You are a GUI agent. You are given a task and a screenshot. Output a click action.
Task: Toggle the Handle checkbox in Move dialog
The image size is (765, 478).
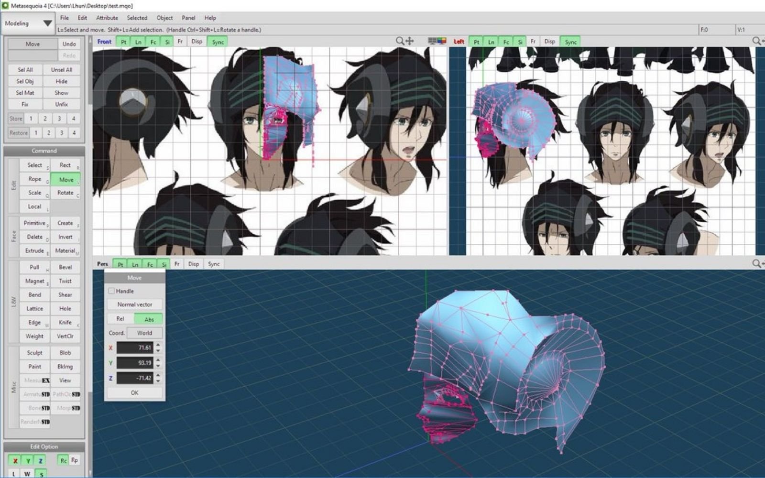(x=111, y=291)
